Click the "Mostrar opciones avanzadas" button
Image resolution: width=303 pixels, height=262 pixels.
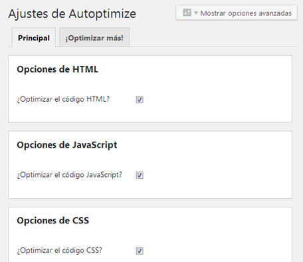[237, 13]
